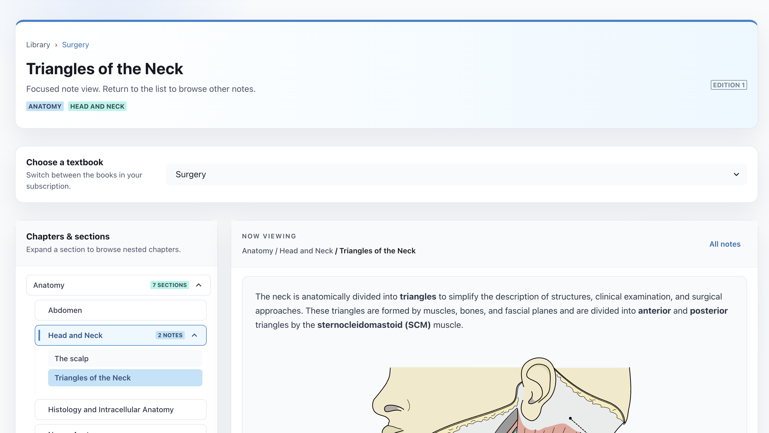Click the dropdown arrow in textbook selector

click(x=736, y=174)
